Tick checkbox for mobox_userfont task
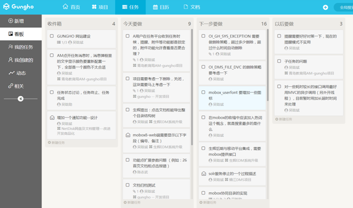Screen dimensions: 353x208 (x=203, y=92)
